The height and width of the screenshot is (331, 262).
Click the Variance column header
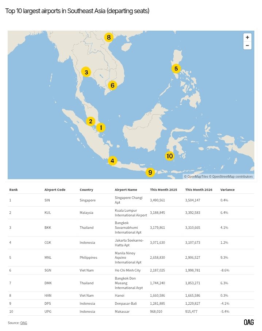pyautogui.click(x=227, y=189)
